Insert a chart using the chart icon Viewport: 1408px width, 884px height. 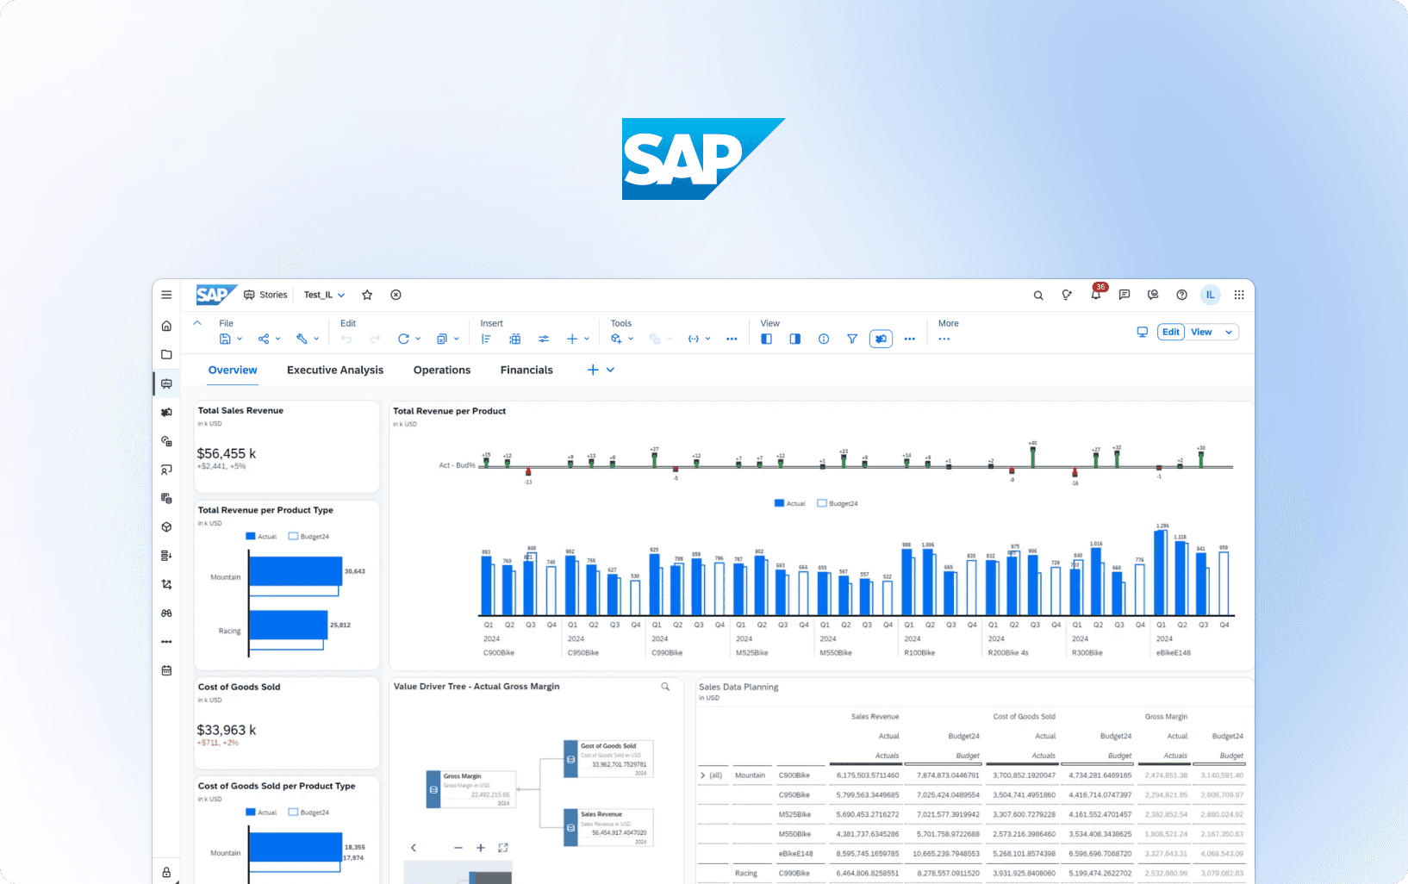coord(486,339)
